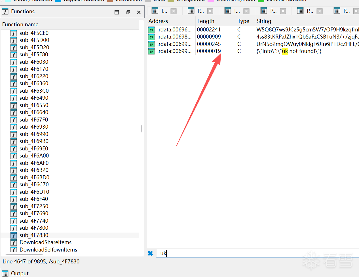This screenshot has height=277, width=359.
Task: Close the first P... tab
Action: coord(210,11)
